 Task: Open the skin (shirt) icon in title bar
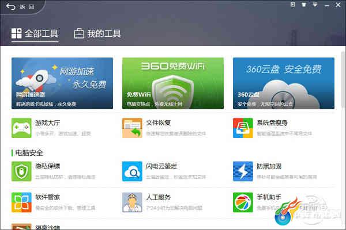tap(304, 5)
